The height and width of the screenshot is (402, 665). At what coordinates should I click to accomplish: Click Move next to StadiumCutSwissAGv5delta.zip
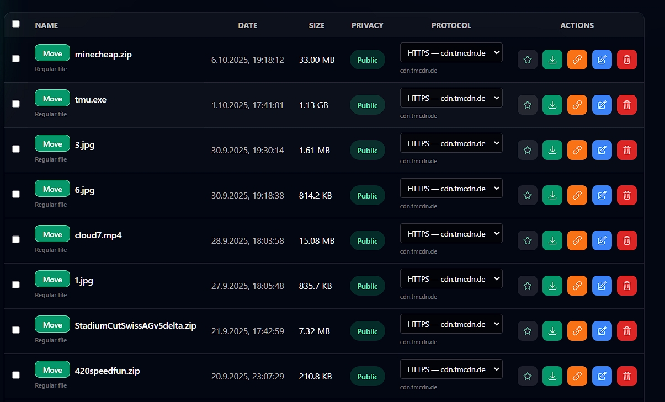pyautogui.click(x=52, y=325)
